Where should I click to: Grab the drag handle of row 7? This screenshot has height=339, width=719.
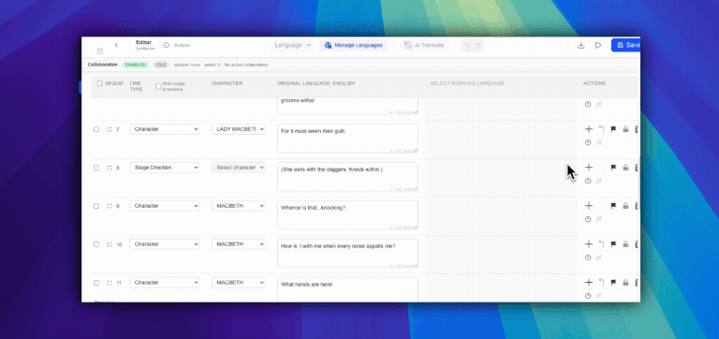[110, 129]
